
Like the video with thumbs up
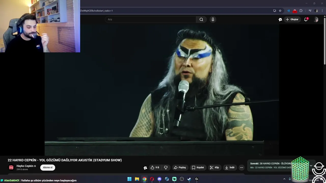155,167
